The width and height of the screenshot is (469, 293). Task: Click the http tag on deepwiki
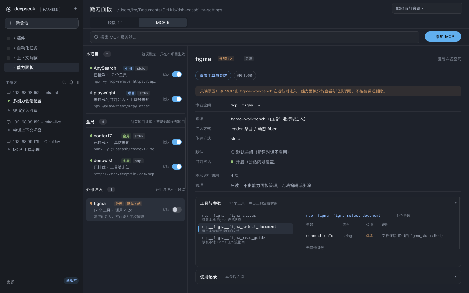pos(138,161)
